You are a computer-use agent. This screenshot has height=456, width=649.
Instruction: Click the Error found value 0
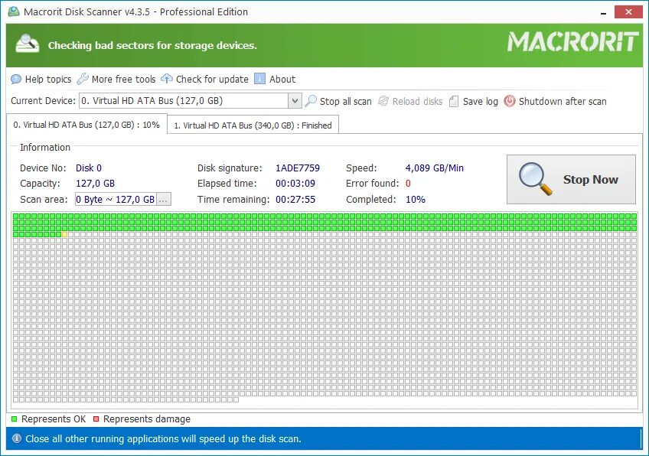[x=408, y=184]
